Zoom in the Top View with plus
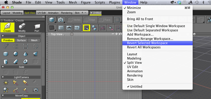The width and height of the screenshot is (211, 99). (117, 34)
